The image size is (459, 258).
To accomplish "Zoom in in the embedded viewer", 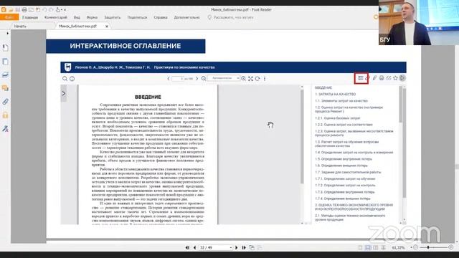I will 243,79.
